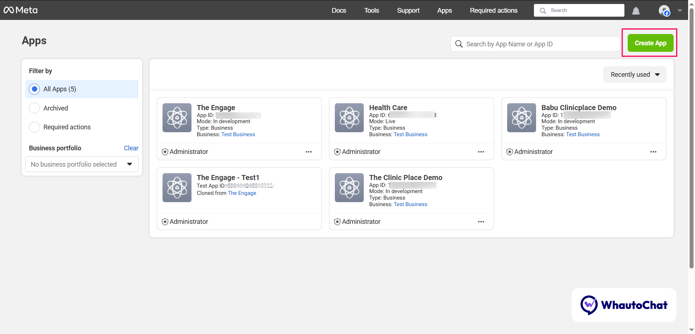The width and height of the screenshot is (695, 334).
Task: Open the notifications bell
Action: tap(636, 11)
